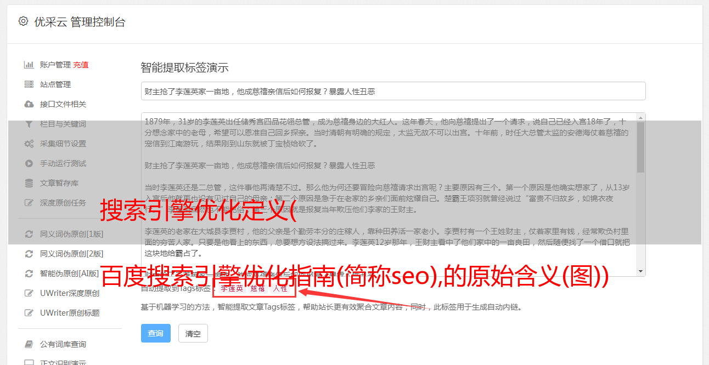Click the blue 查询 button
709x365 pixels.
156,333
